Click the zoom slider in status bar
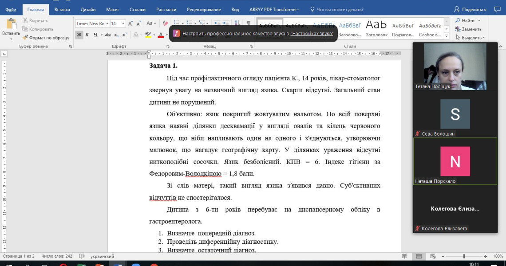Viewport: 506px width, 266px height. [464, 256]
